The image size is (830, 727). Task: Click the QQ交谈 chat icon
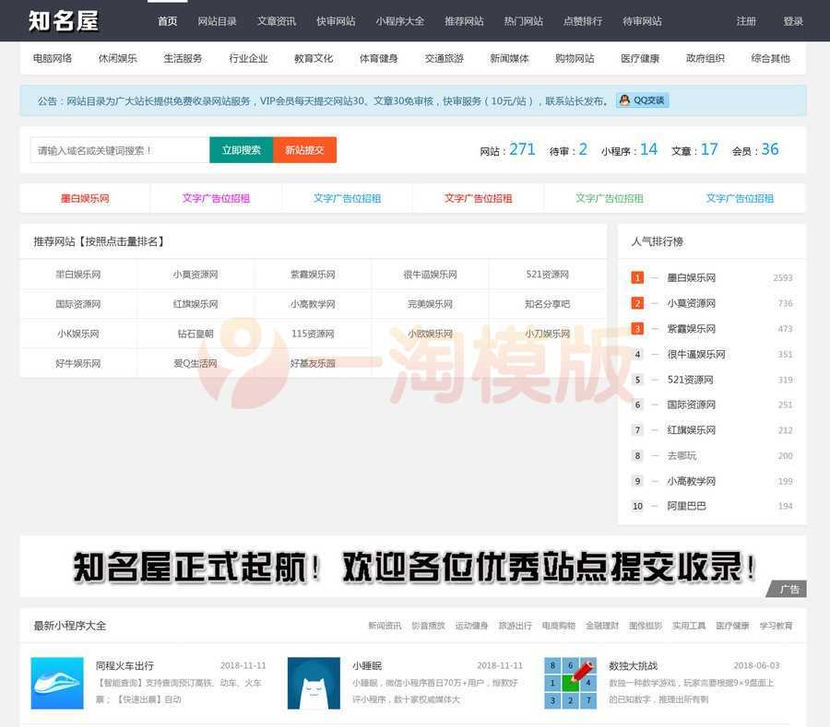(642, 100)
